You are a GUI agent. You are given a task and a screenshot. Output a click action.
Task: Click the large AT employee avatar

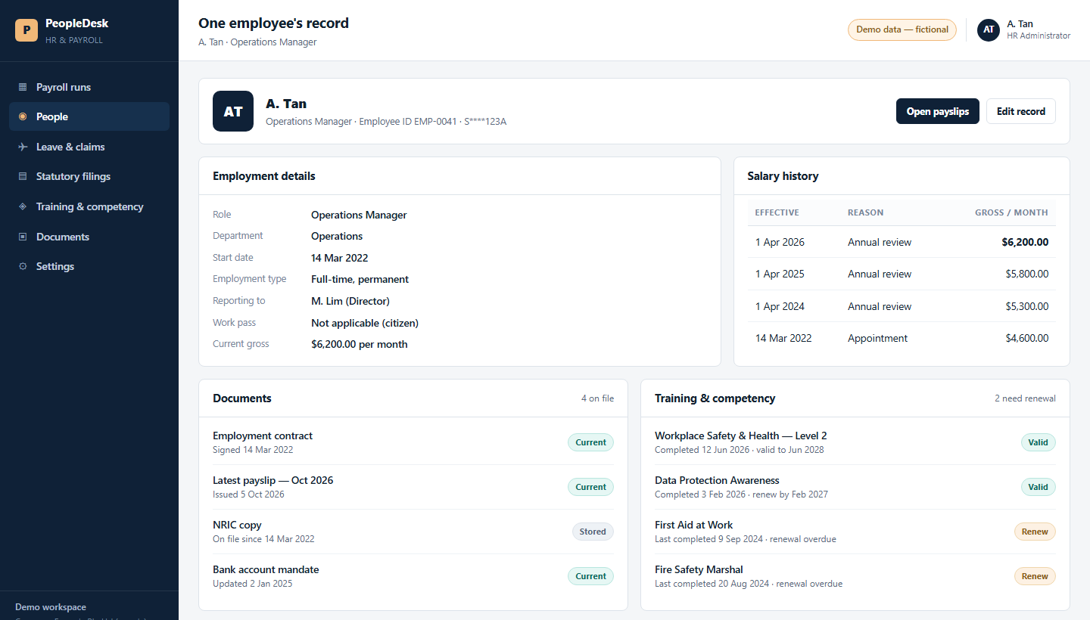pos(233,111)
